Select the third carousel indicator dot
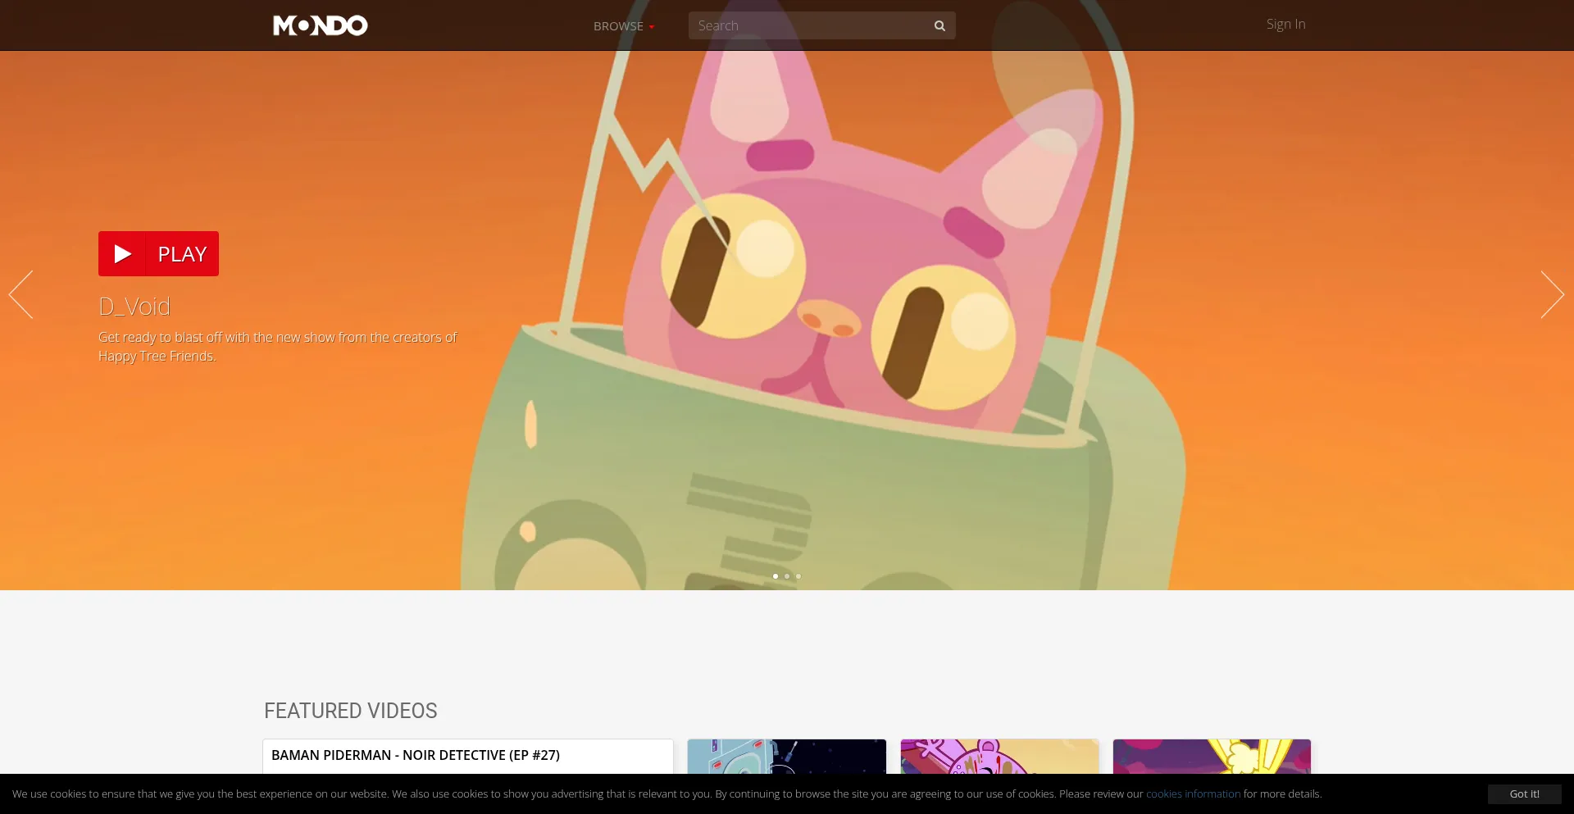 798,576
